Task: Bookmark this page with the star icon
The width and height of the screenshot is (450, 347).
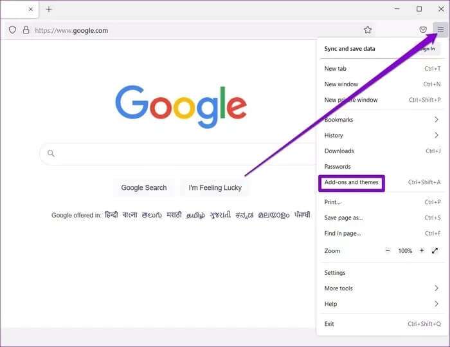Action: (368, 30)
